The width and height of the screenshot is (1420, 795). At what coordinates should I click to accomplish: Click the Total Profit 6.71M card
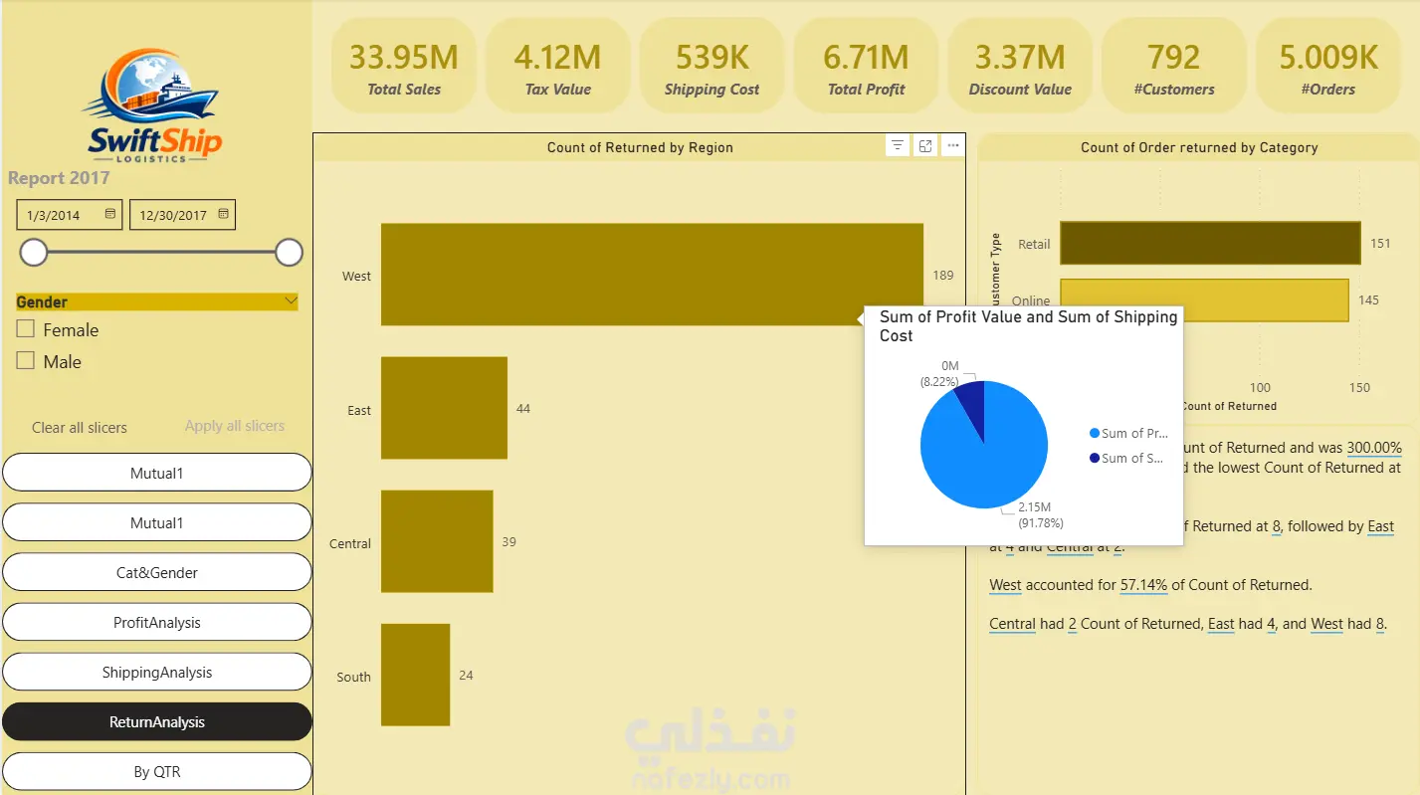pos(866,67)
